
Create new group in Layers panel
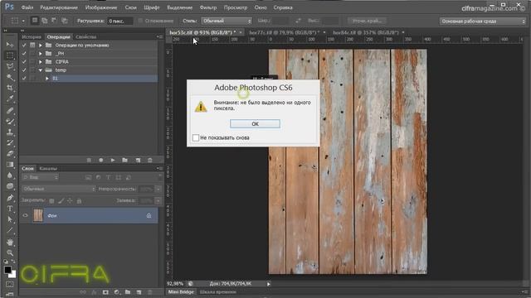pos(128,292)
